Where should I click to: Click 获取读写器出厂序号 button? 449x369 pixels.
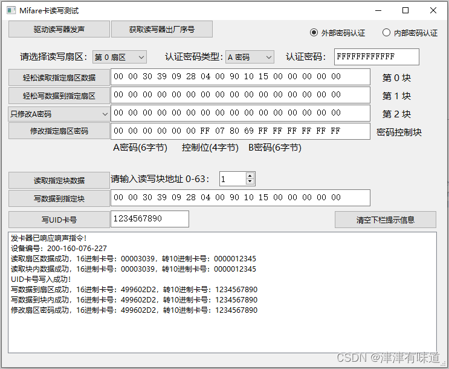pyautogui.click(x=162, y=29)
